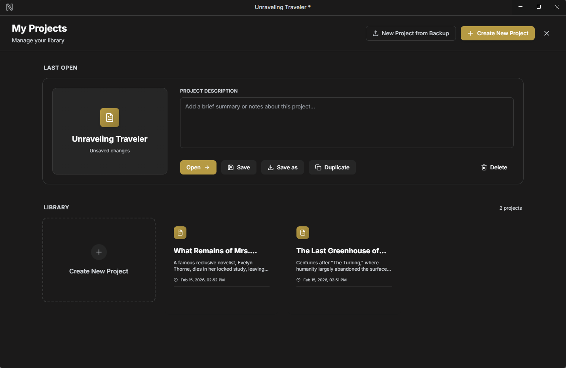Click the trash icon next to Delete
This screenshot has height=368, width=566.
pos(484,167)
